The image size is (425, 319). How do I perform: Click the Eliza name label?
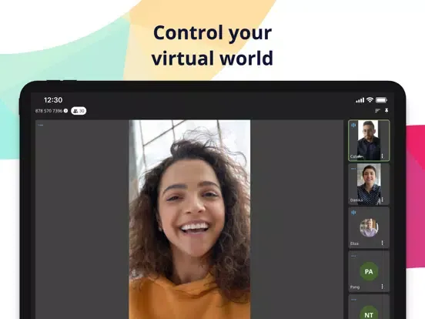click(354, 243)
